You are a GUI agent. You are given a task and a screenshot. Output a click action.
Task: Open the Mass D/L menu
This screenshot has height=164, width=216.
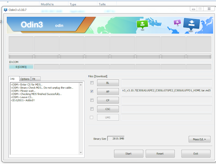[x=199, y=139]
